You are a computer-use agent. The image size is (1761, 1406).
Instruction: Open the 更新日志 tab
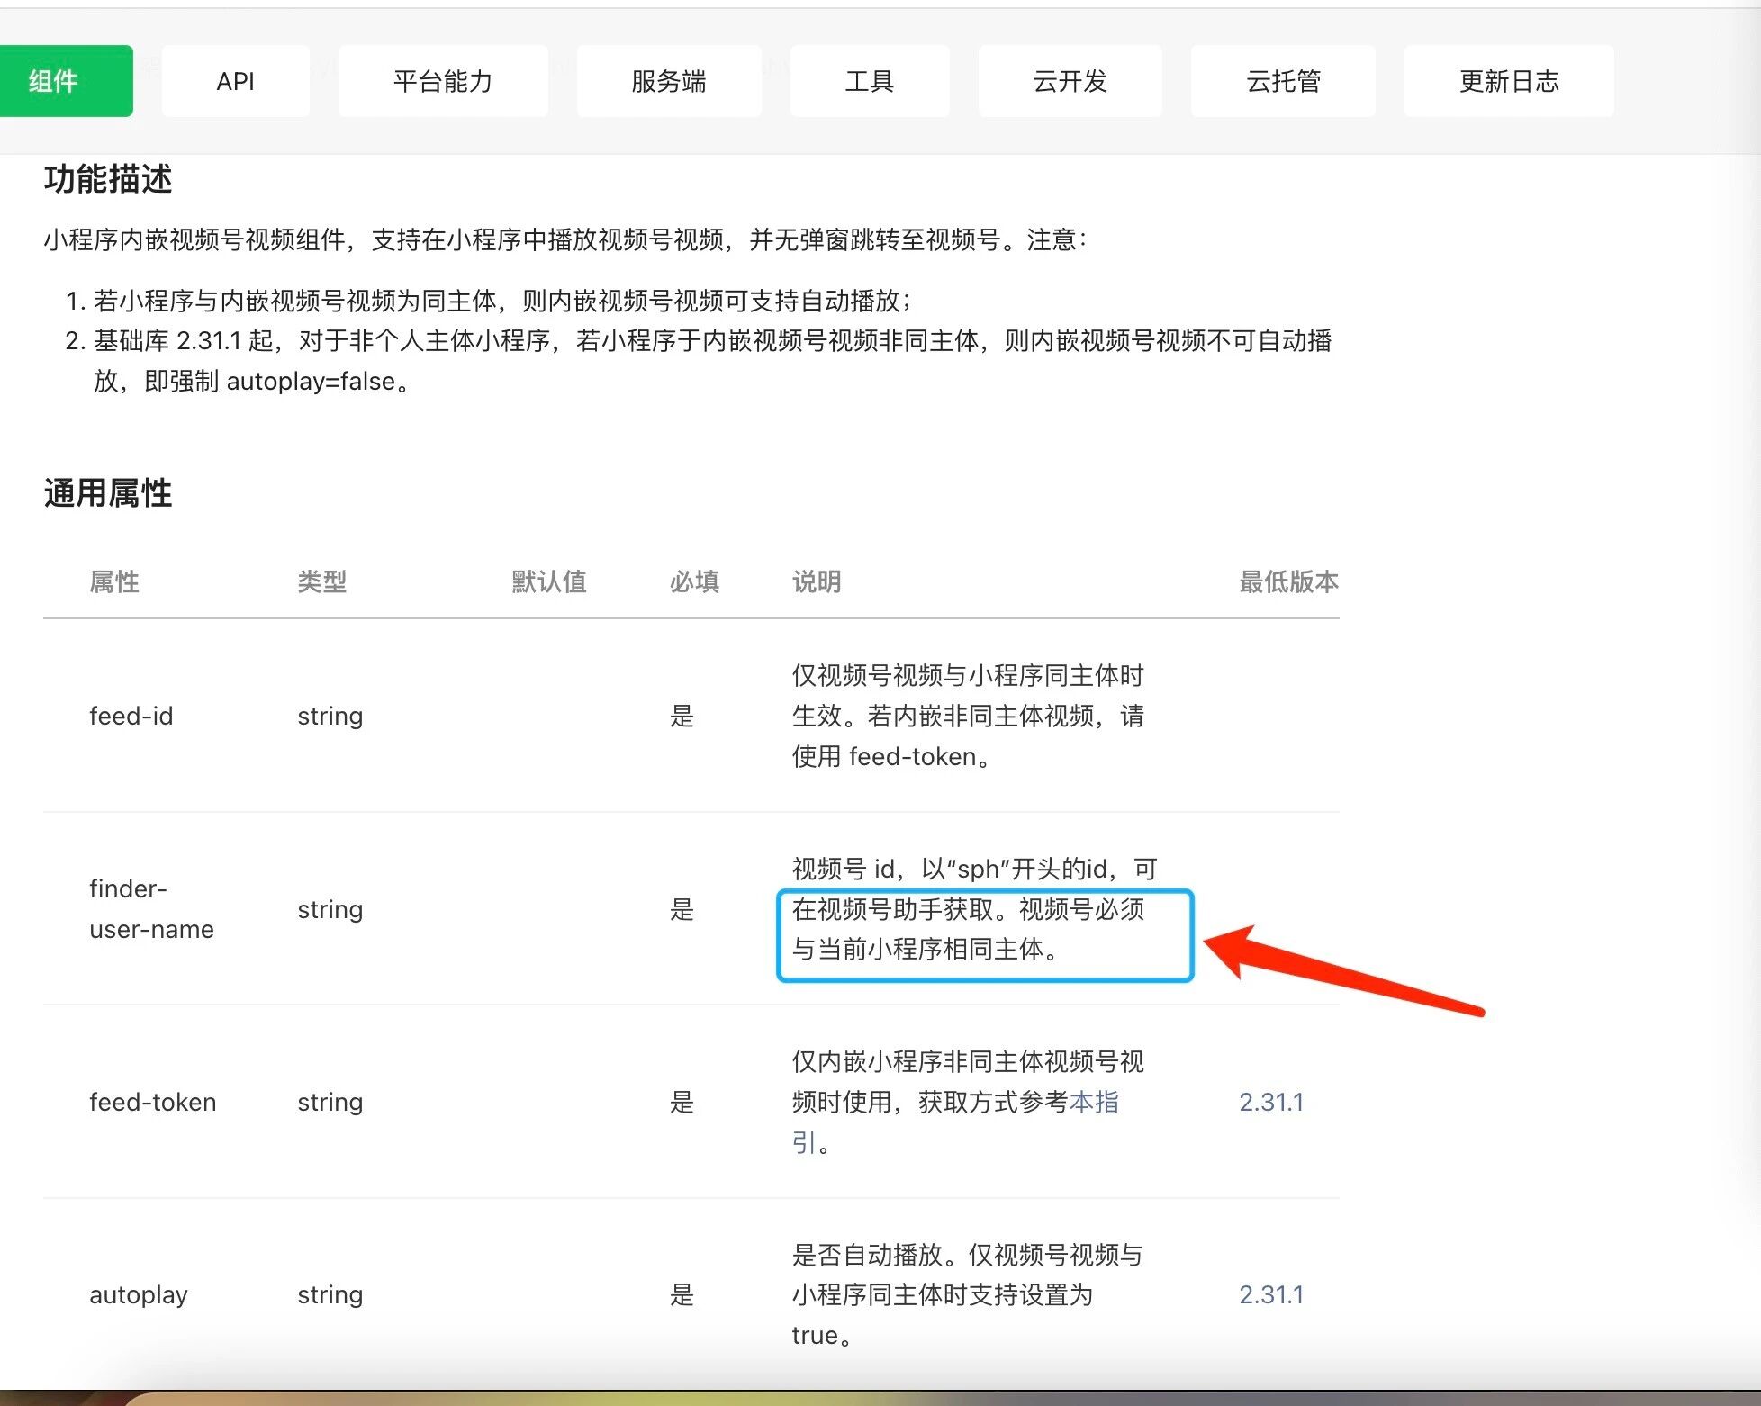(1508, 81)
